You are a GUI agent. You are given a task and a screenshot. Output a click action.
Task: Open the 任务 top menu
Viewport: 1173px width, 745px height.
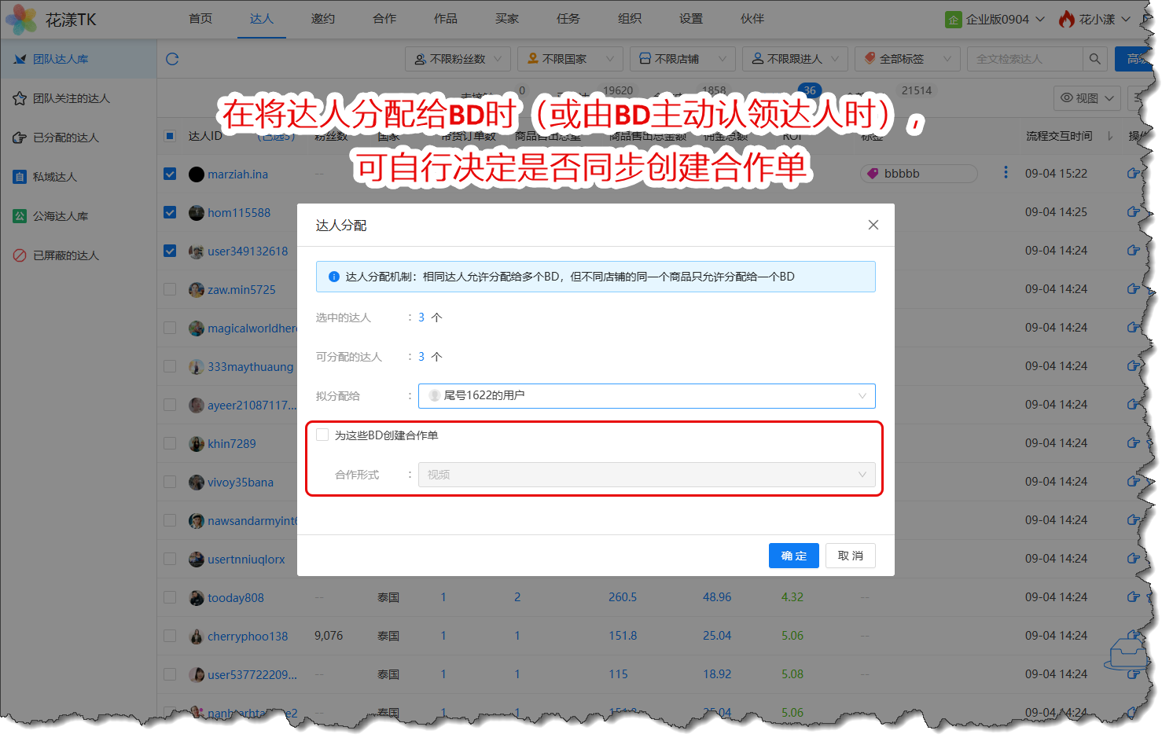568,19
